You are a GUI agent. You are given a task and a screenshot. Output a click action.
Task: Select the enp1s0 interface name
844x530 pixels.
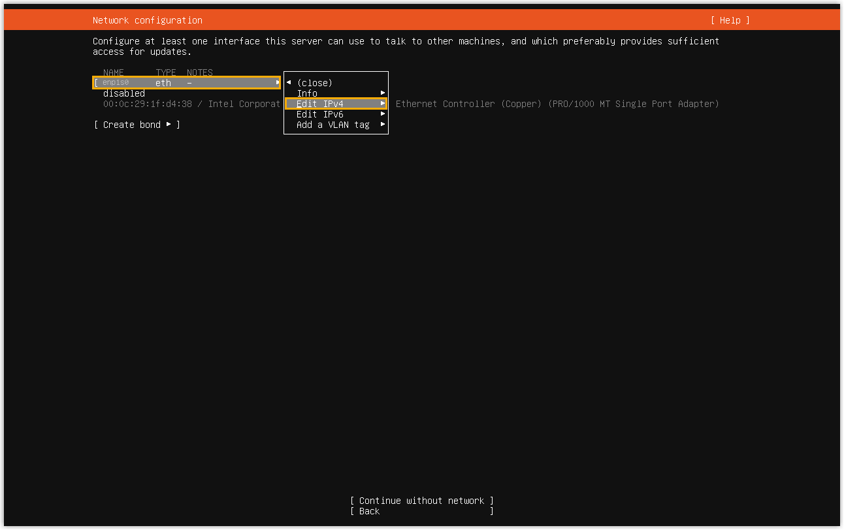[116, 83]
